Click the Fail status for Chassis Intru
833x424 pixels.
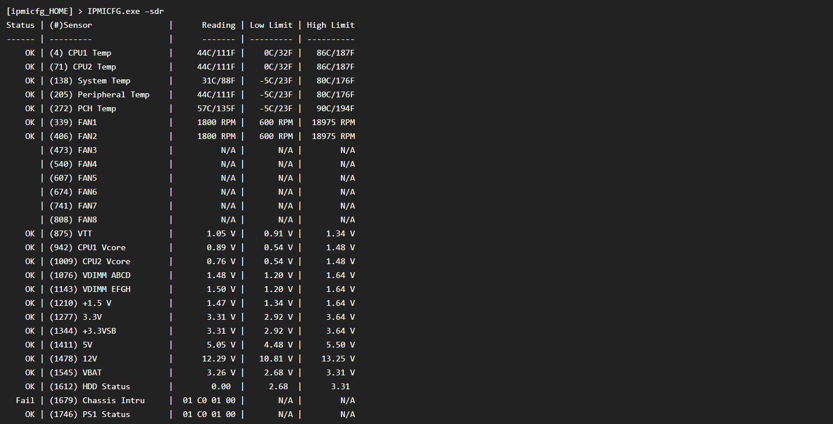[x=25, y=400]
